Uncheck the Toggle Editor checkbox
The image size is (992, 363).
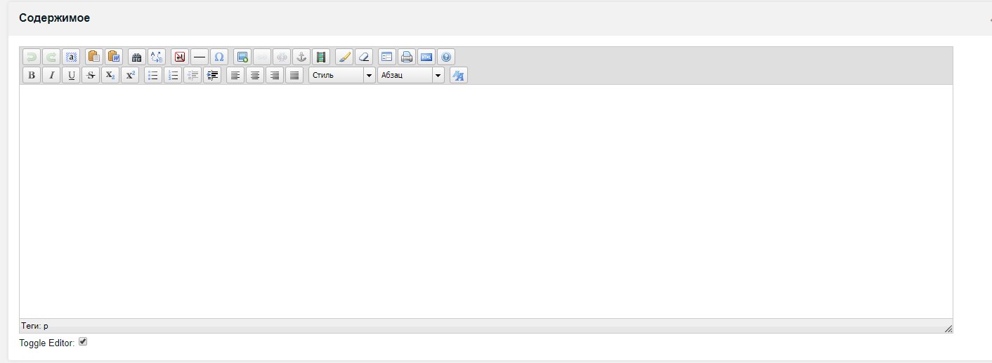[83, 341]
